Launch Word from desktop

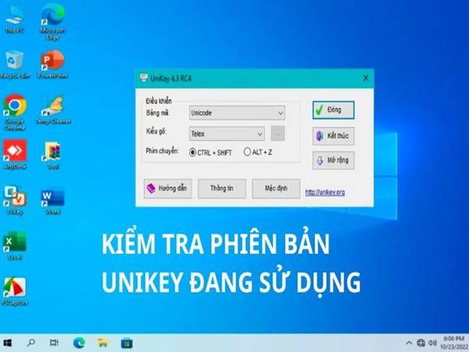pos(52,200)
